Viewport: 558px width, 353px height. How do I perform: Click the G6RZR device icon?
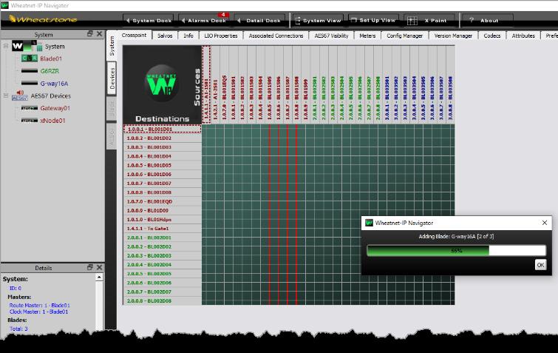[29, 71]
